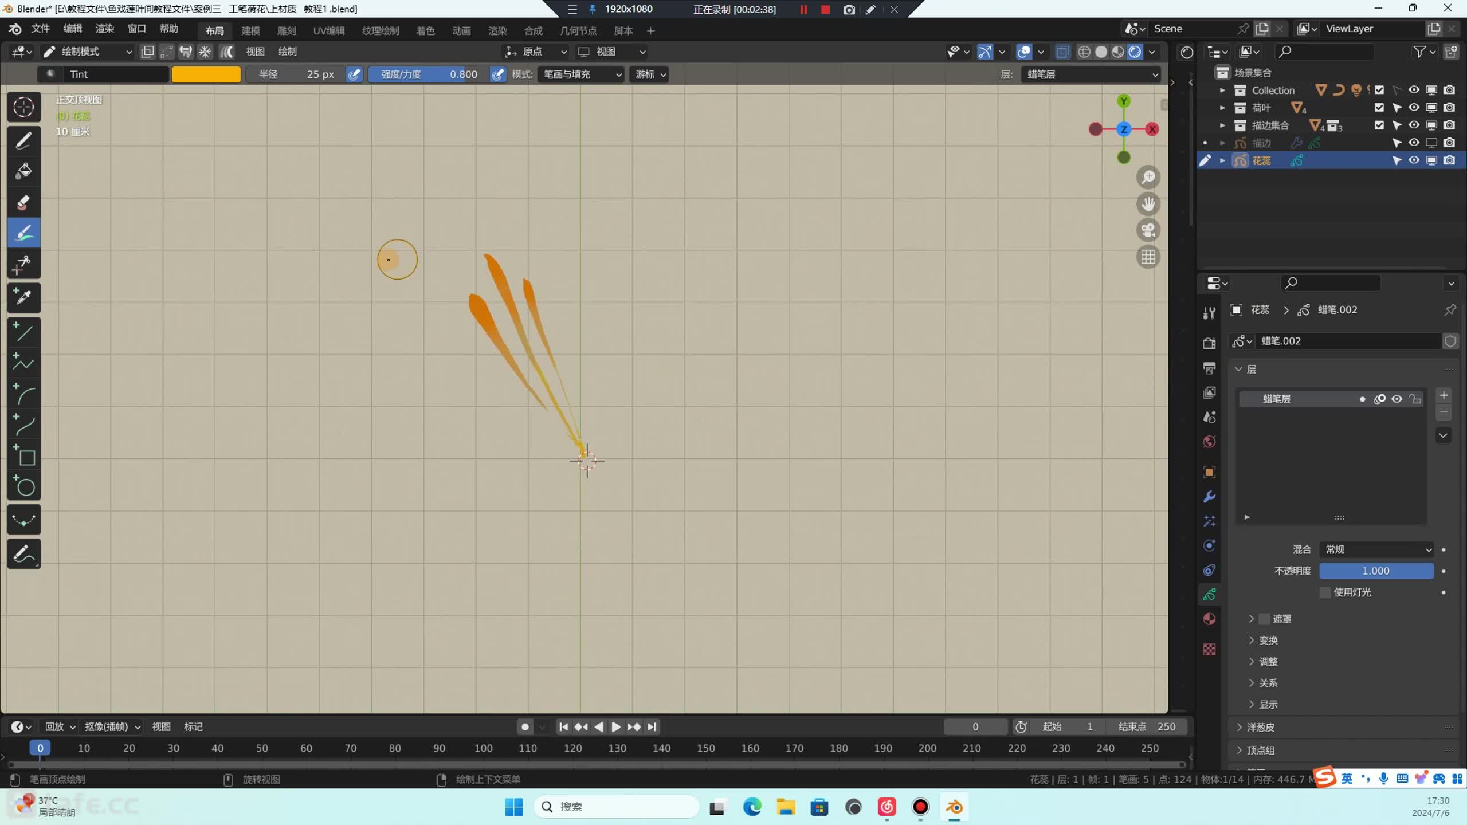Add new layer with plus button

pyautogui.click(x=1444, y=395)
